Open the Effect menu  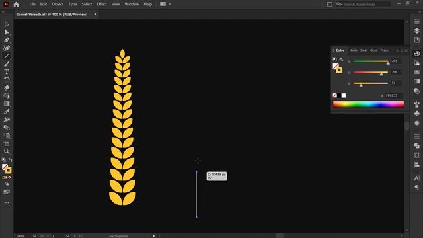coord(102,4)
